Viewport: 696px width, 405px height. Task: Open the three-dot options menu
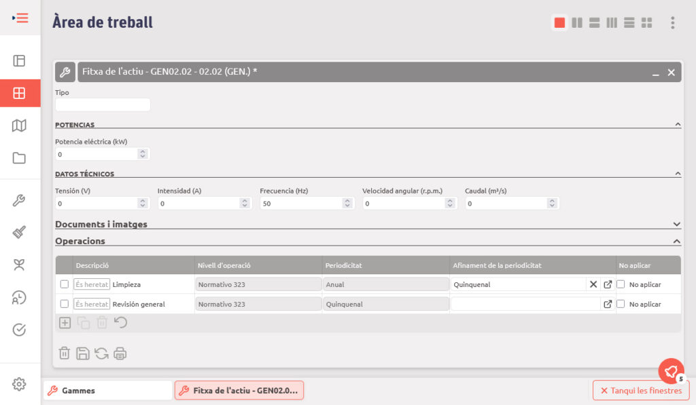click(x=672, y=23)
